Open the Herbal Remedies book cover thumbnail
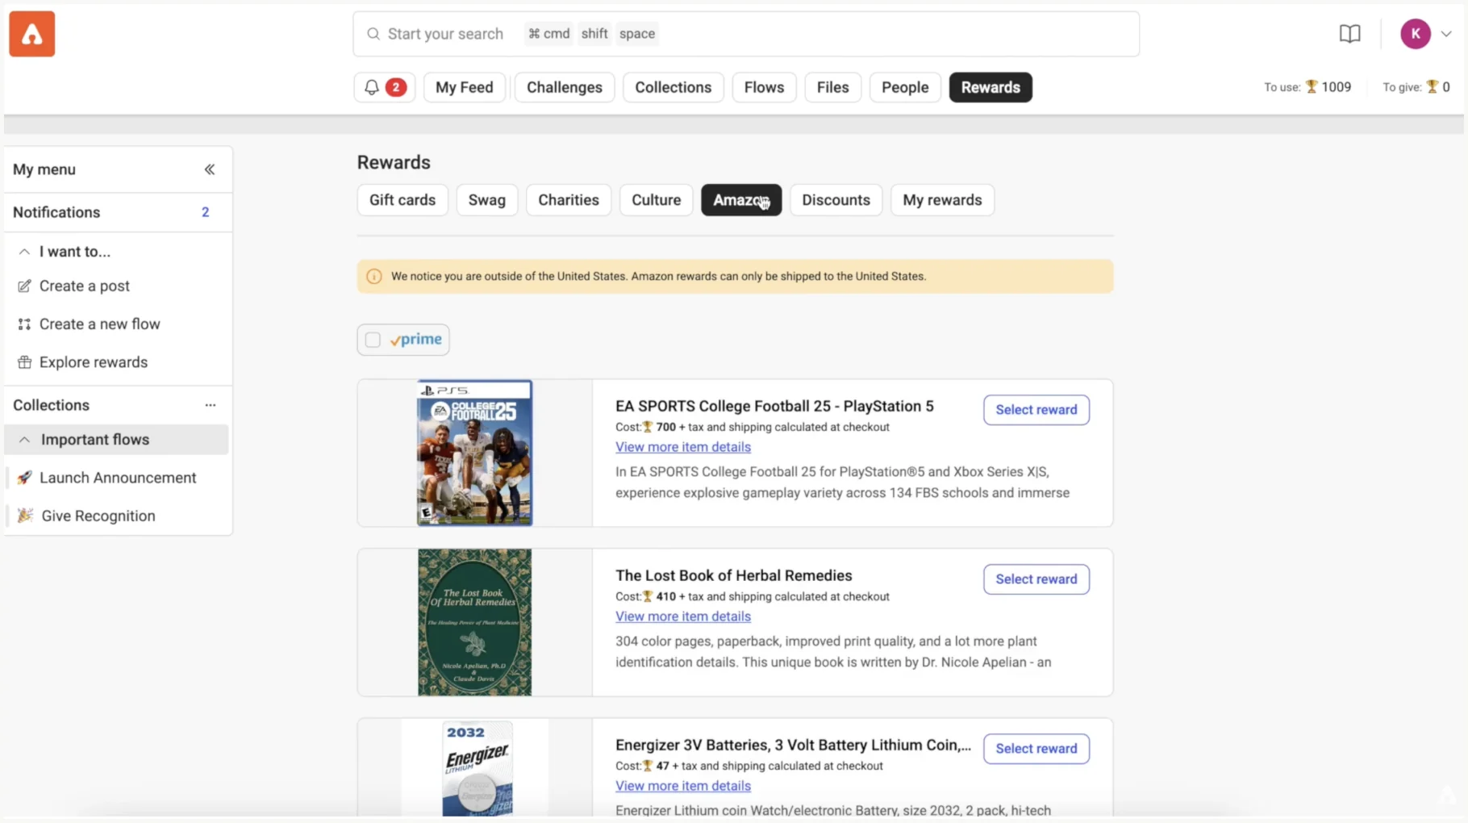The image size is (1468, 823). click(475, 622)
